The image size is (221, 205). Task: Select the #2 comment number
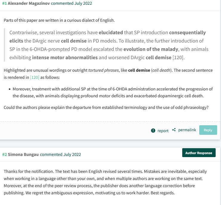tap(4, 154)
